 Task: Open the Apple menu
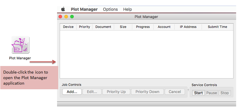coord(63,9)
